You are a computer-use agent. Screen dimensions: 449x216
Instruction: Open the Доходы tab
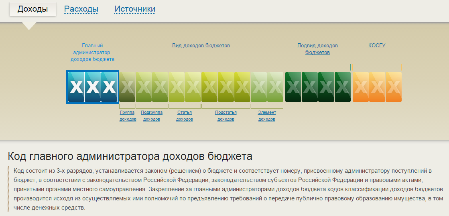point(33,9)
